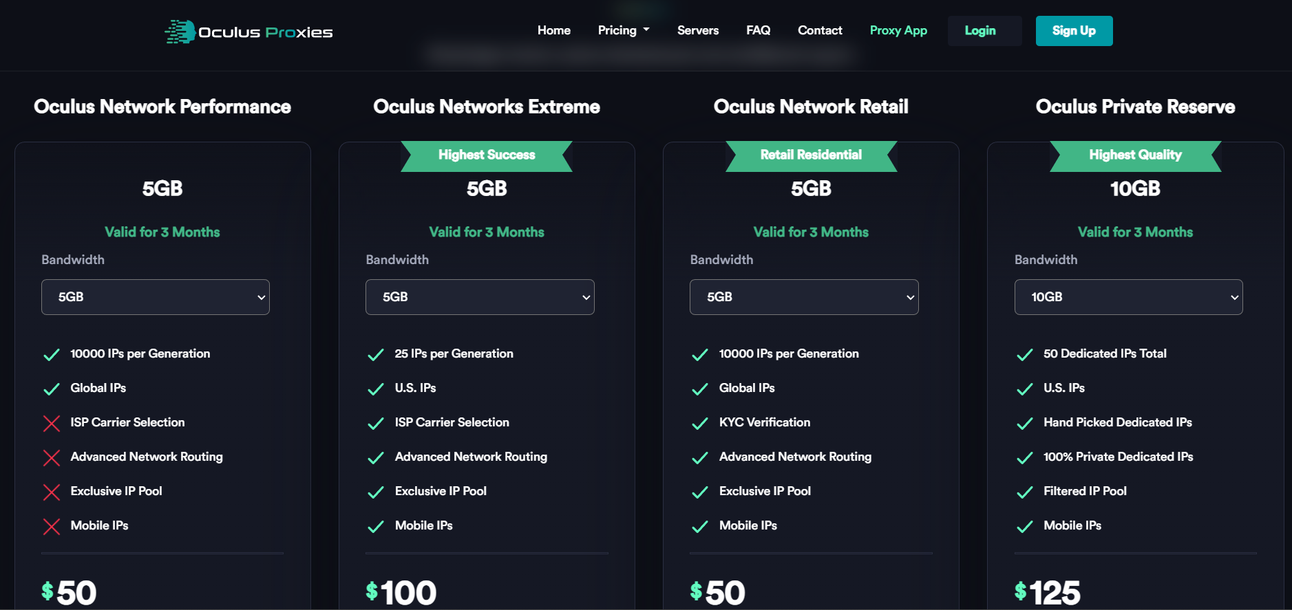Click checkmark icon beside Hand Picked Dedicated IPs

tap(1025, 423)
